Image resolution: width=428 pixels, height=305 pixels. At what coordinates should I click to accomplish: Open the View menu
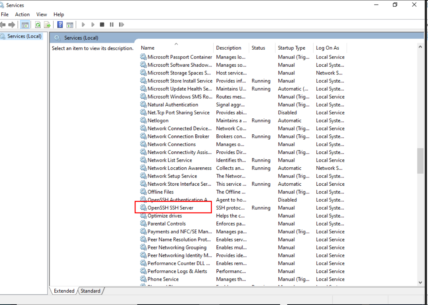[x=42, y=14]
